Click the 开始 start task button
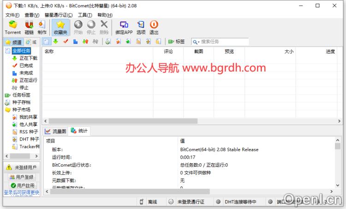346x209 pixels. coord(78,27)
